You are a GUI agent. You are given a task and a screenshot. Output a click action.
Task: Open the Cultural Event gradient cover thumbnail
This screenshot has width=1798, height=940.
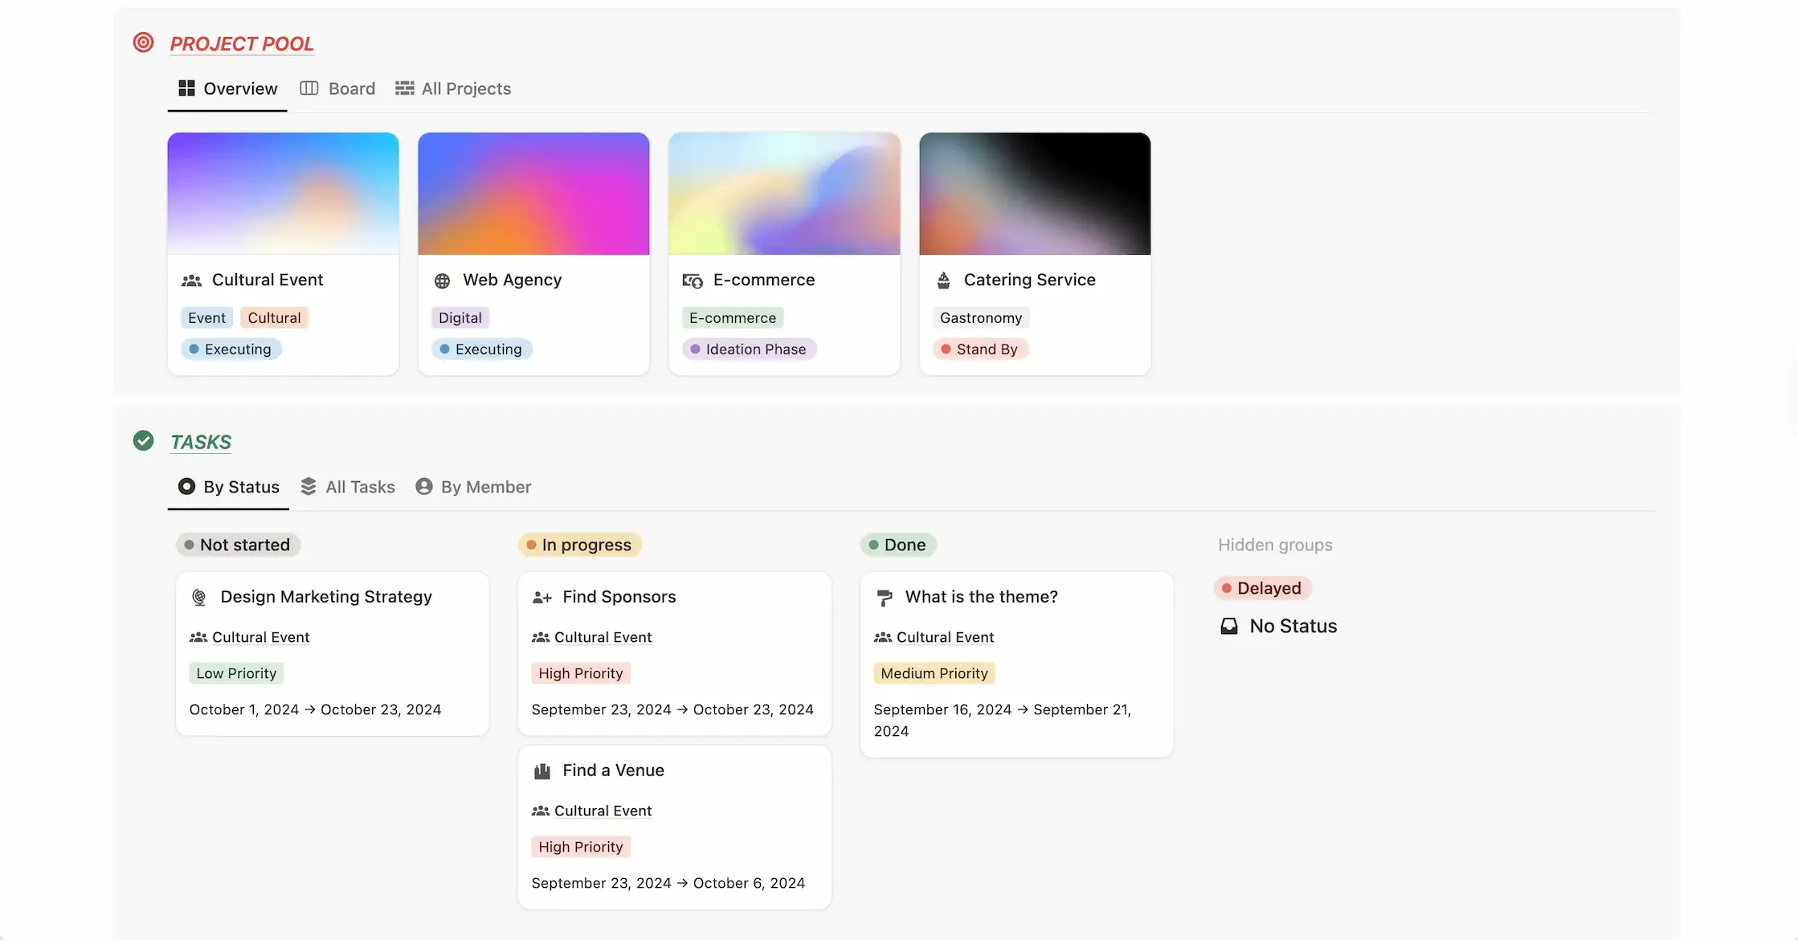click(283, 194)
